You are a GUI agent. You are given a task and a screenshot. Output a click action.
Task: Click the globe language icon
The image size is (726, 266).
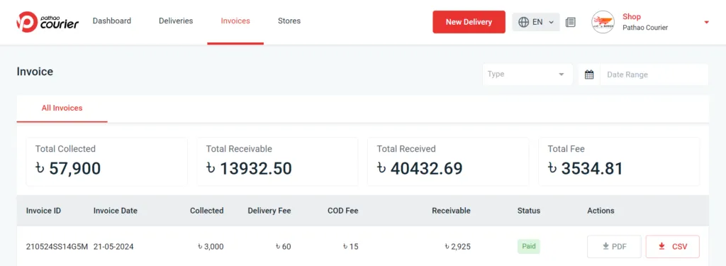tap(524, 22)
